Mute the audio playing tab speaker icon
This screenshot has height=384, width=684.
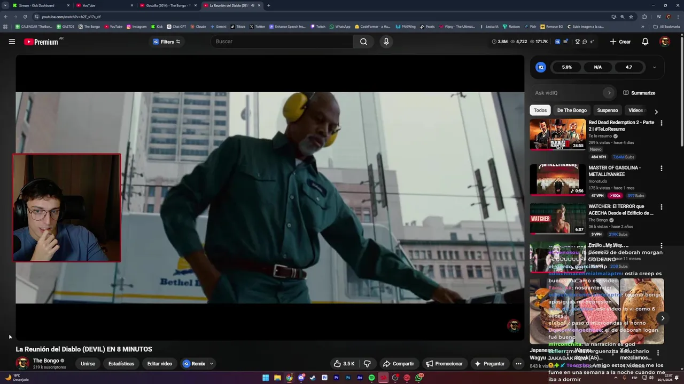pos(252,5)
